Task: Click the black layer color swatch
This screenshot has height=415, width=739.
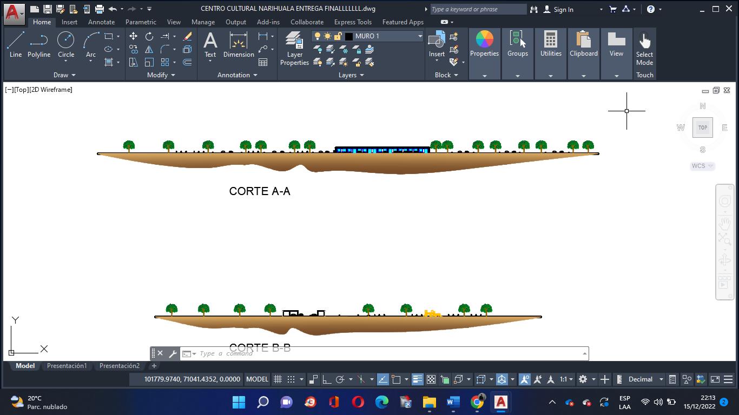Action: click(349, 36)
